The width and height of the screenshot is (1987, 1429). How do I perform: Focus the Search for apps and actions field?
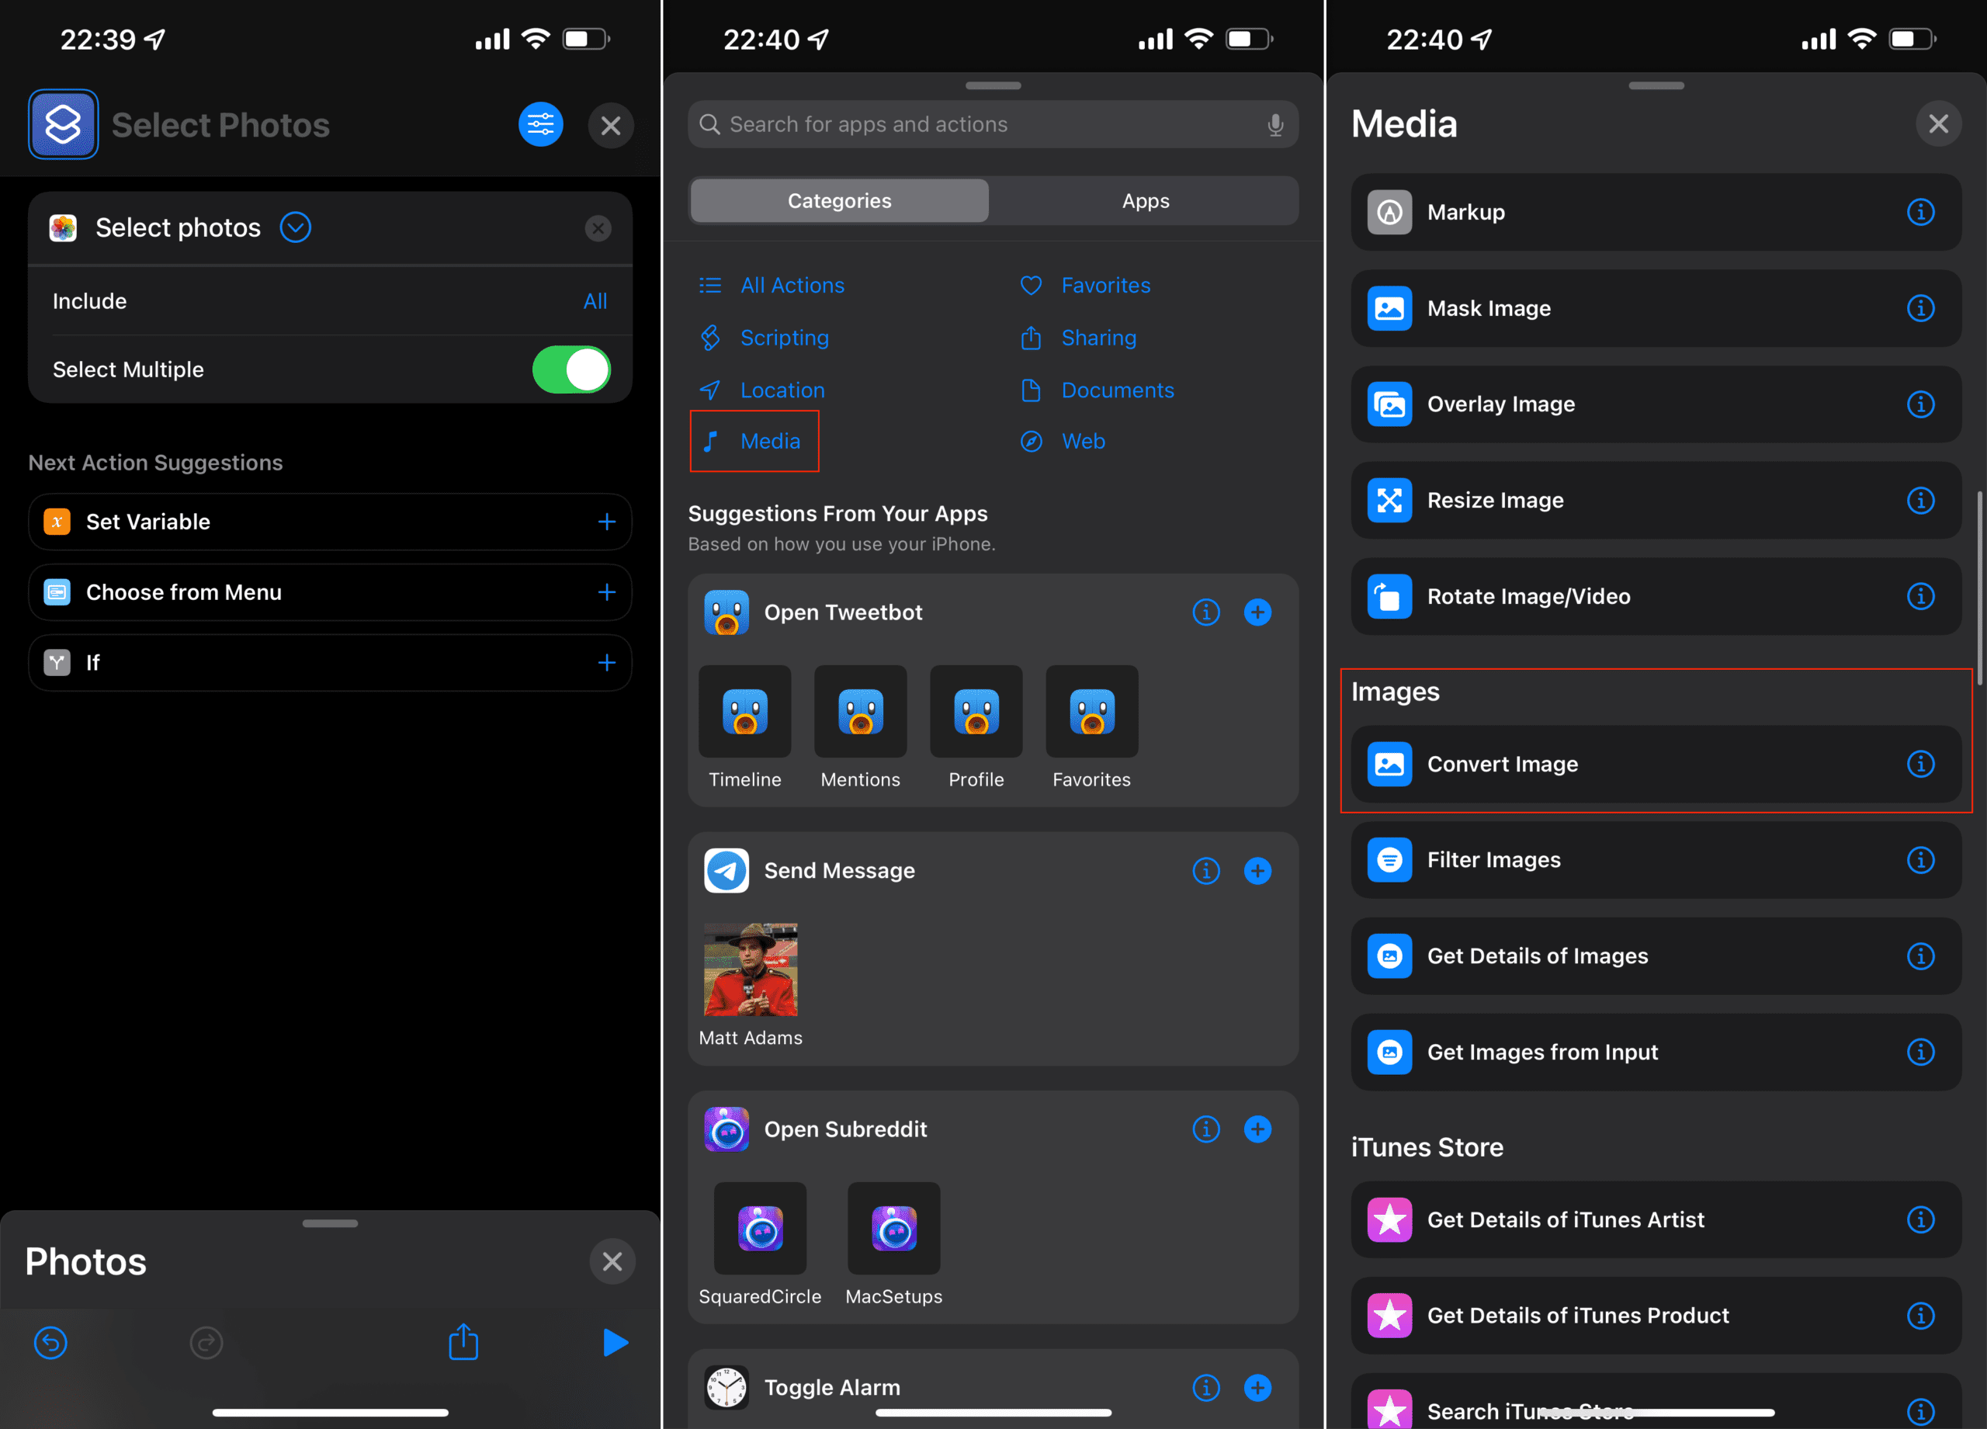point(993,124)
